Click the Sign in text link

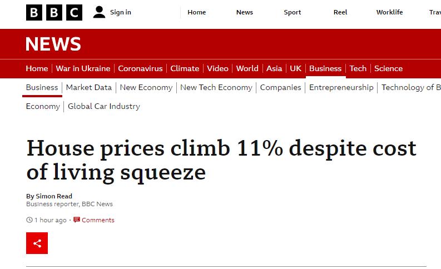(x=120, y=12)
